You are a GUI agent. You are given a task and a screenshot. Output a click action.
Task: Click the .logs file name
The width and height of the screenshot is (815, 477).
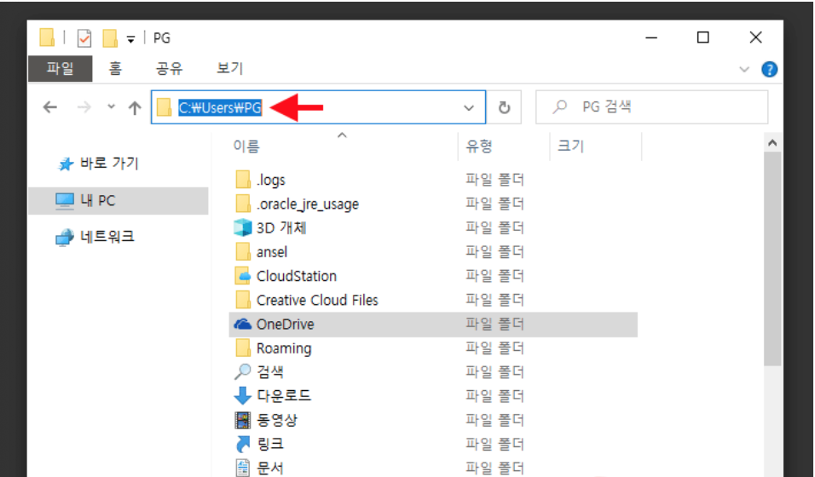click(x=271, y=180)
